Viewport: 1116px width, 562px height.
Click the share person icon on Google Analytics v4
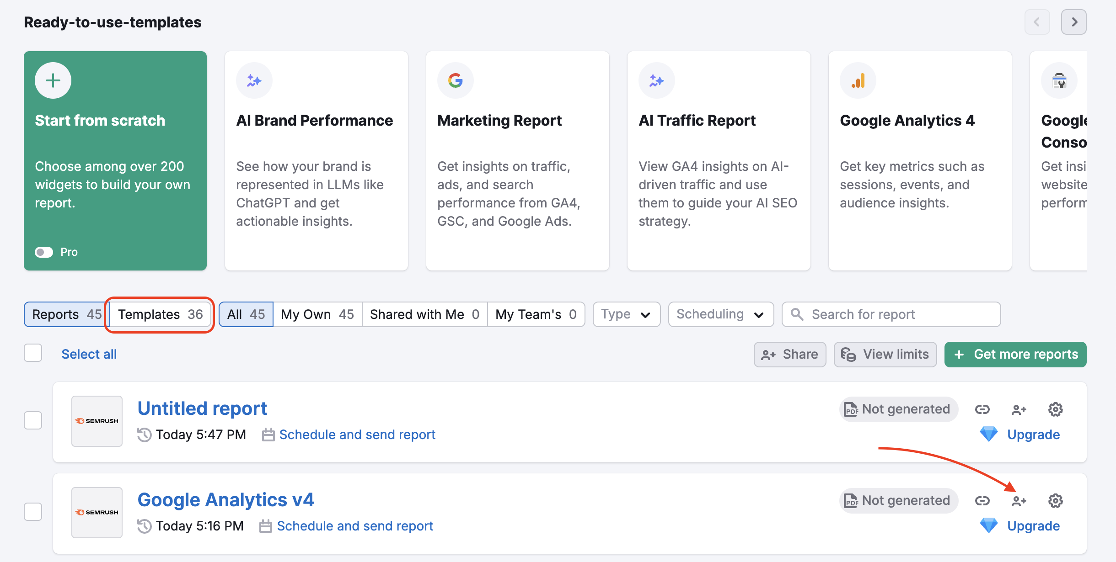(1019, 500)
